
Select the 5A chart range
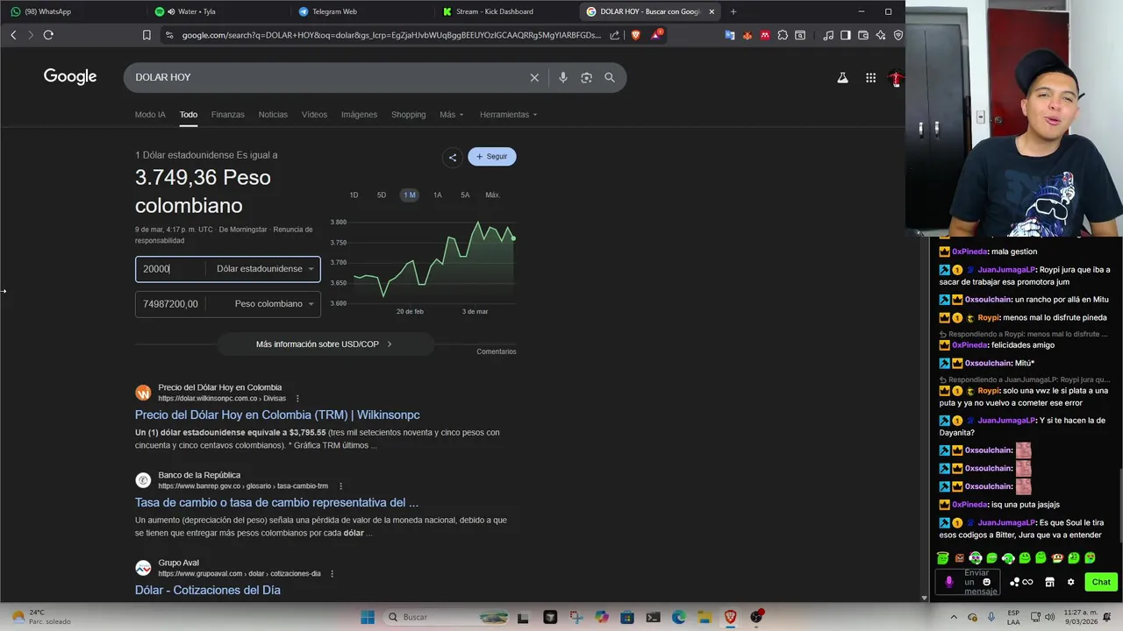tap(465, 195)
